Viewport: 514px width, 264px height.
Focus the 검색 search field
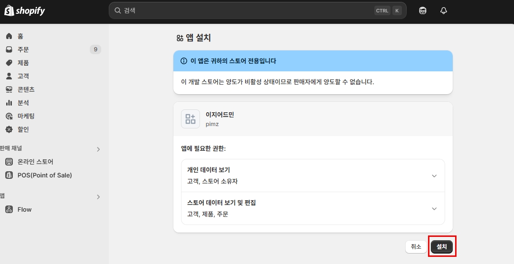pos(247,10)
